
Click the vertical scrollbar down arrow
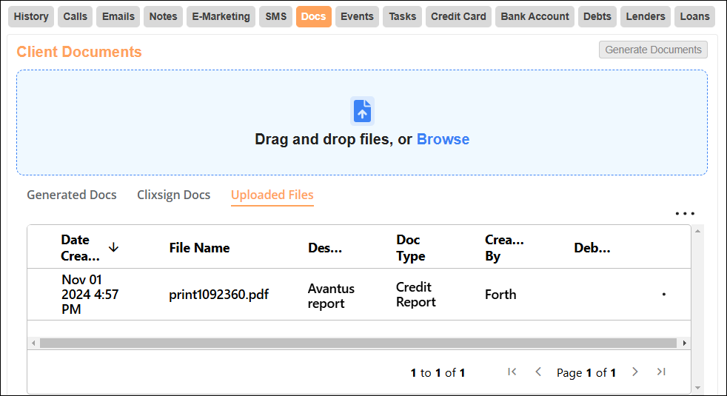coord(698,388)
